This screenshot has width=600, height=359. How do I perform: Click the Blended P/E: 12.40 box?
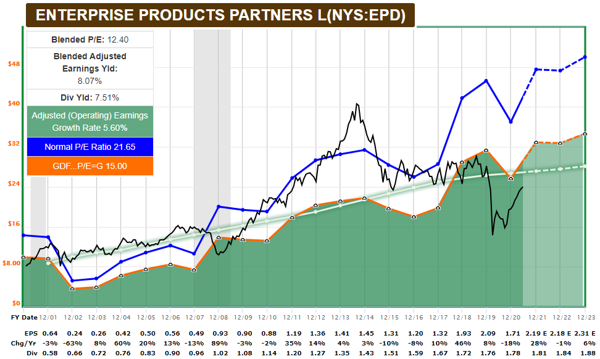(x=90, y=39)
